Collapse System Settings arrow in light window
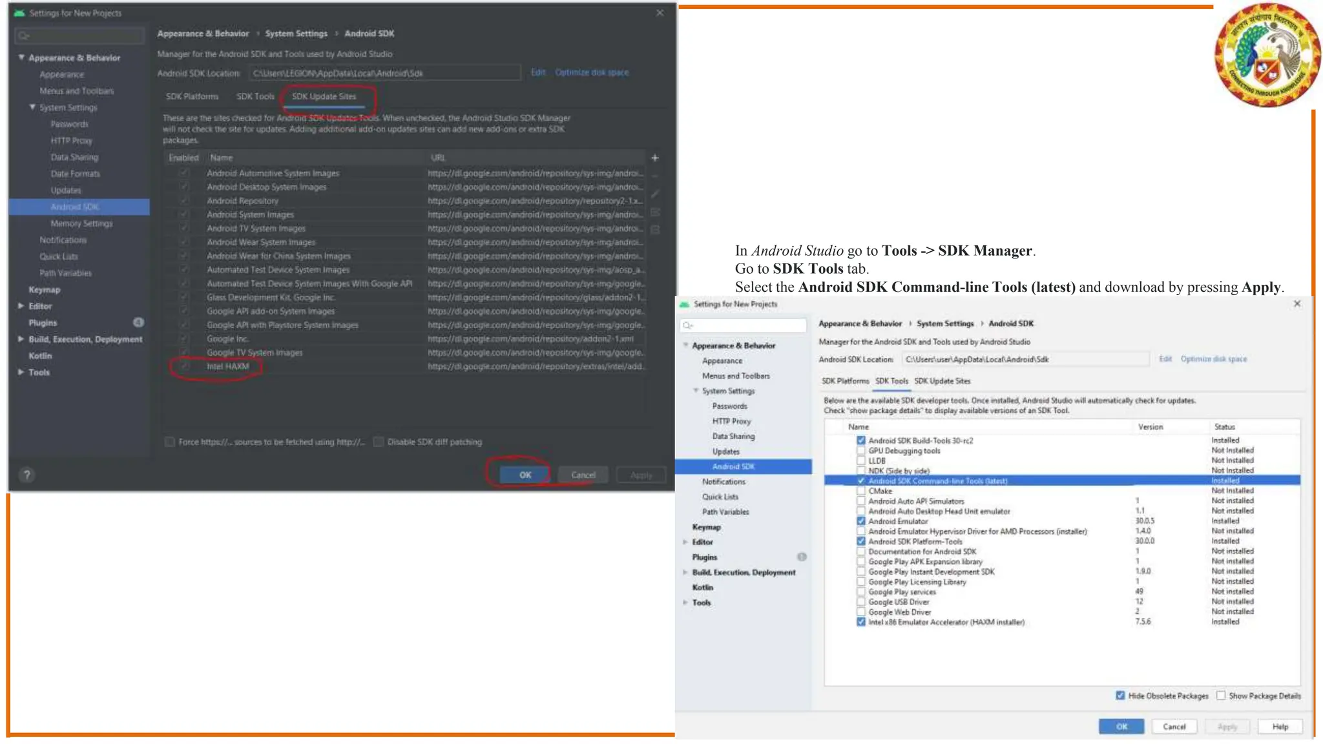This screenshot has height=744, width=1323. [696, 391]
